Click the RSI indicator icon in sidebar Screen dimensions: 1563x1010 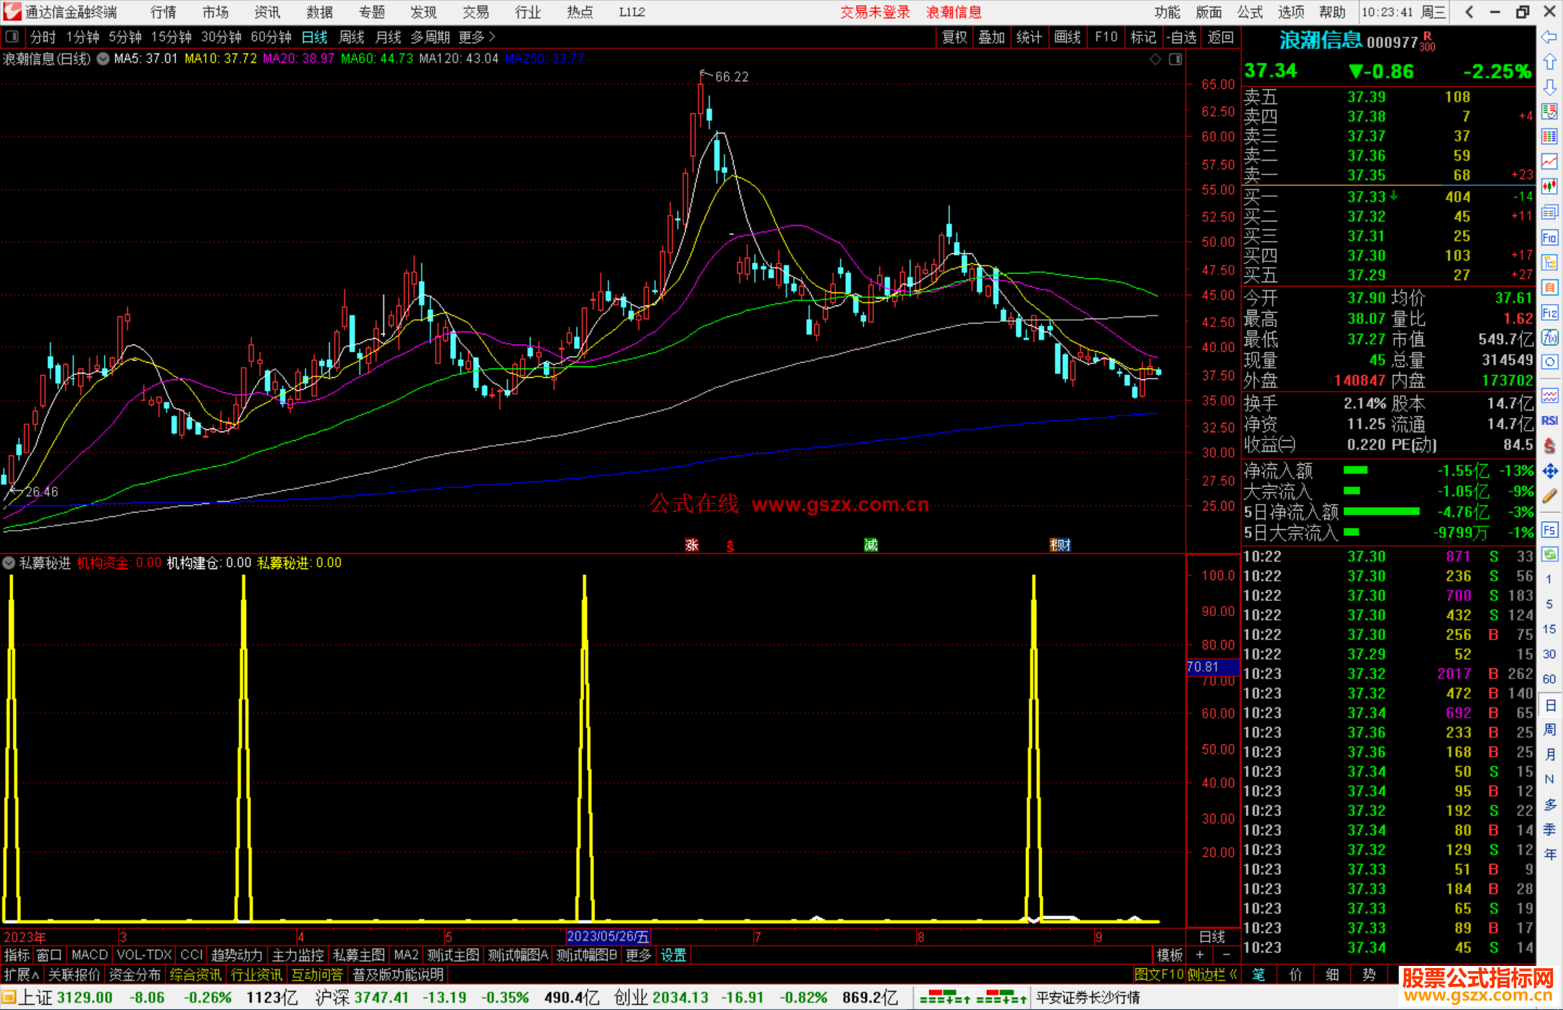pos(1549,421)
